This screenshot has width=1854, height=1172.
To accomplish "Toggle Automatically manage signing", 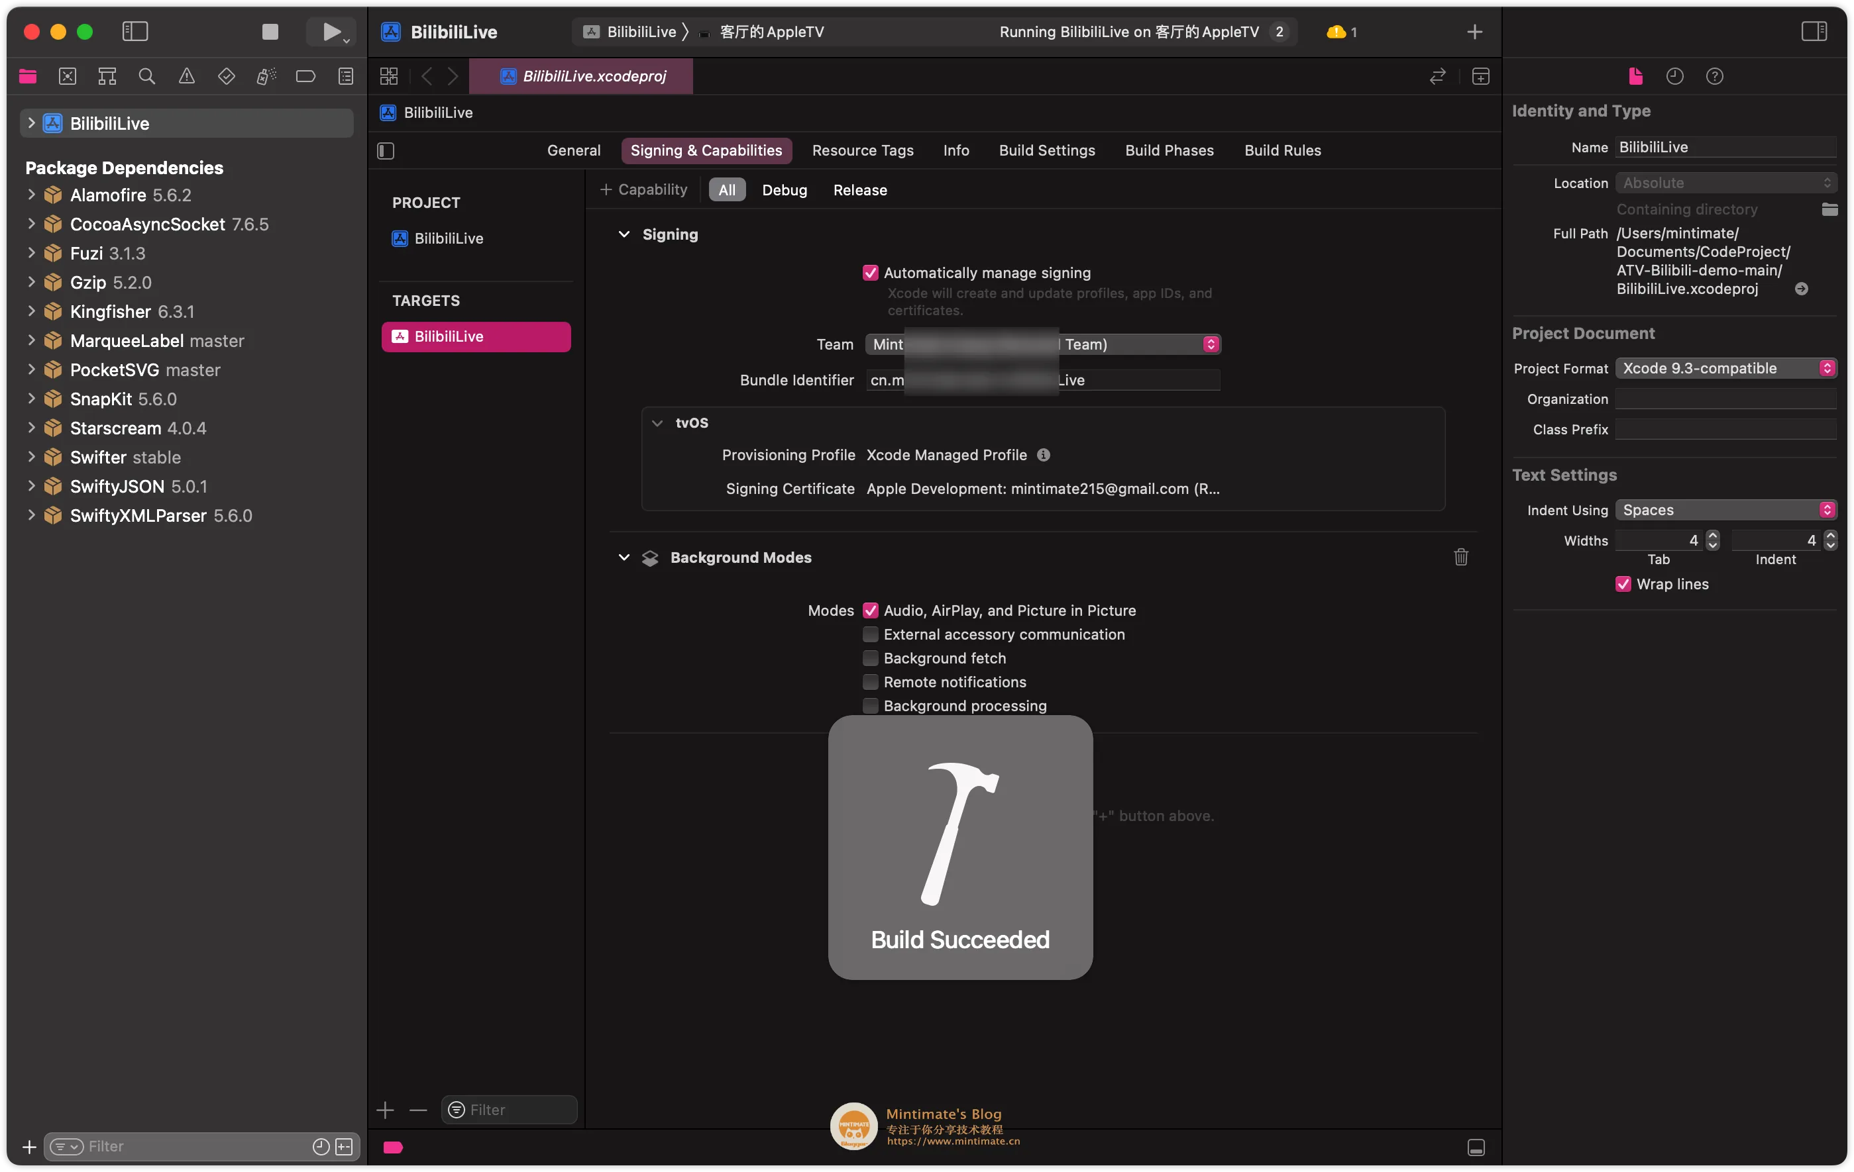I will click(x=870, y=272).
